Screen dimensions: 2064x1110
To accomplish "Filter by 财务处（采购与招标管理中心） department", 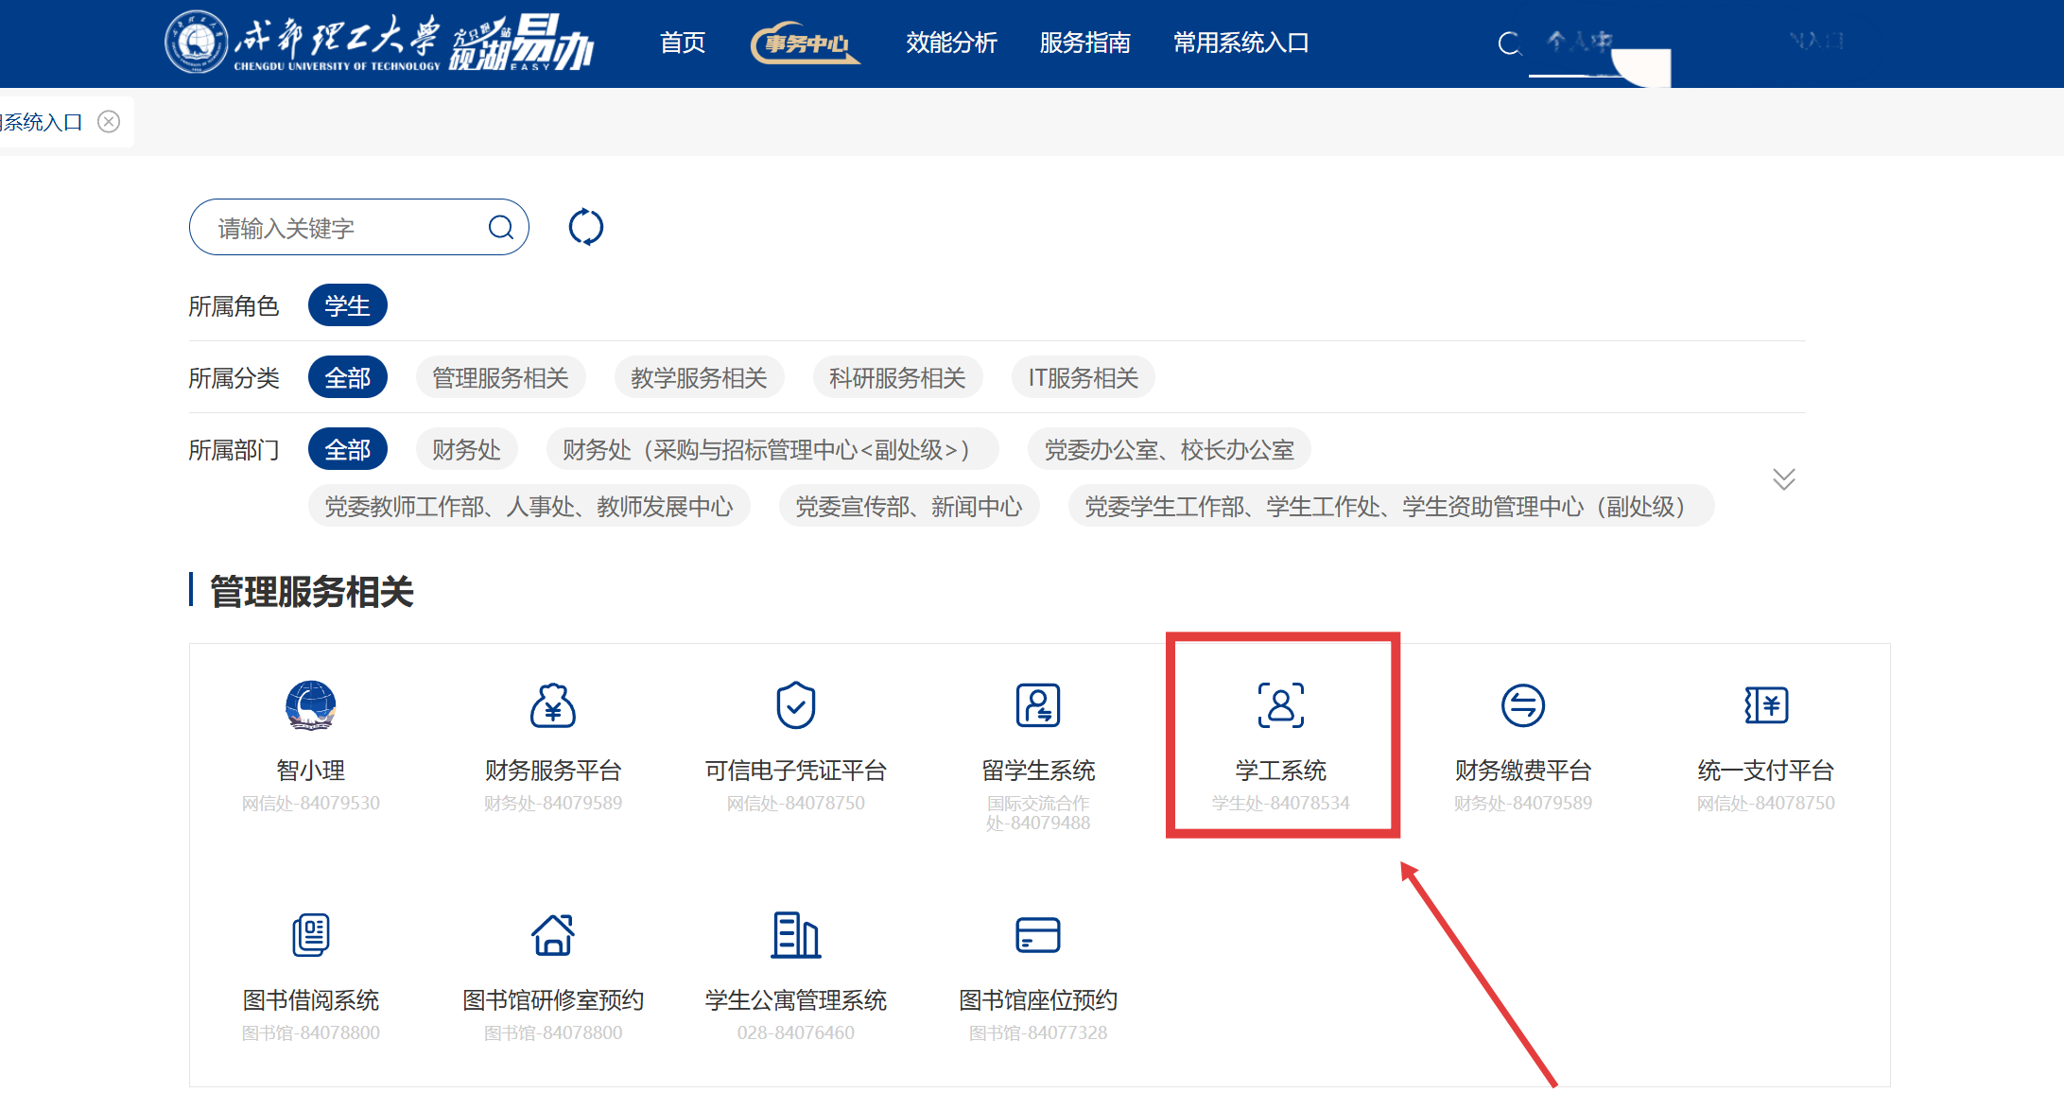I will 772,449.
